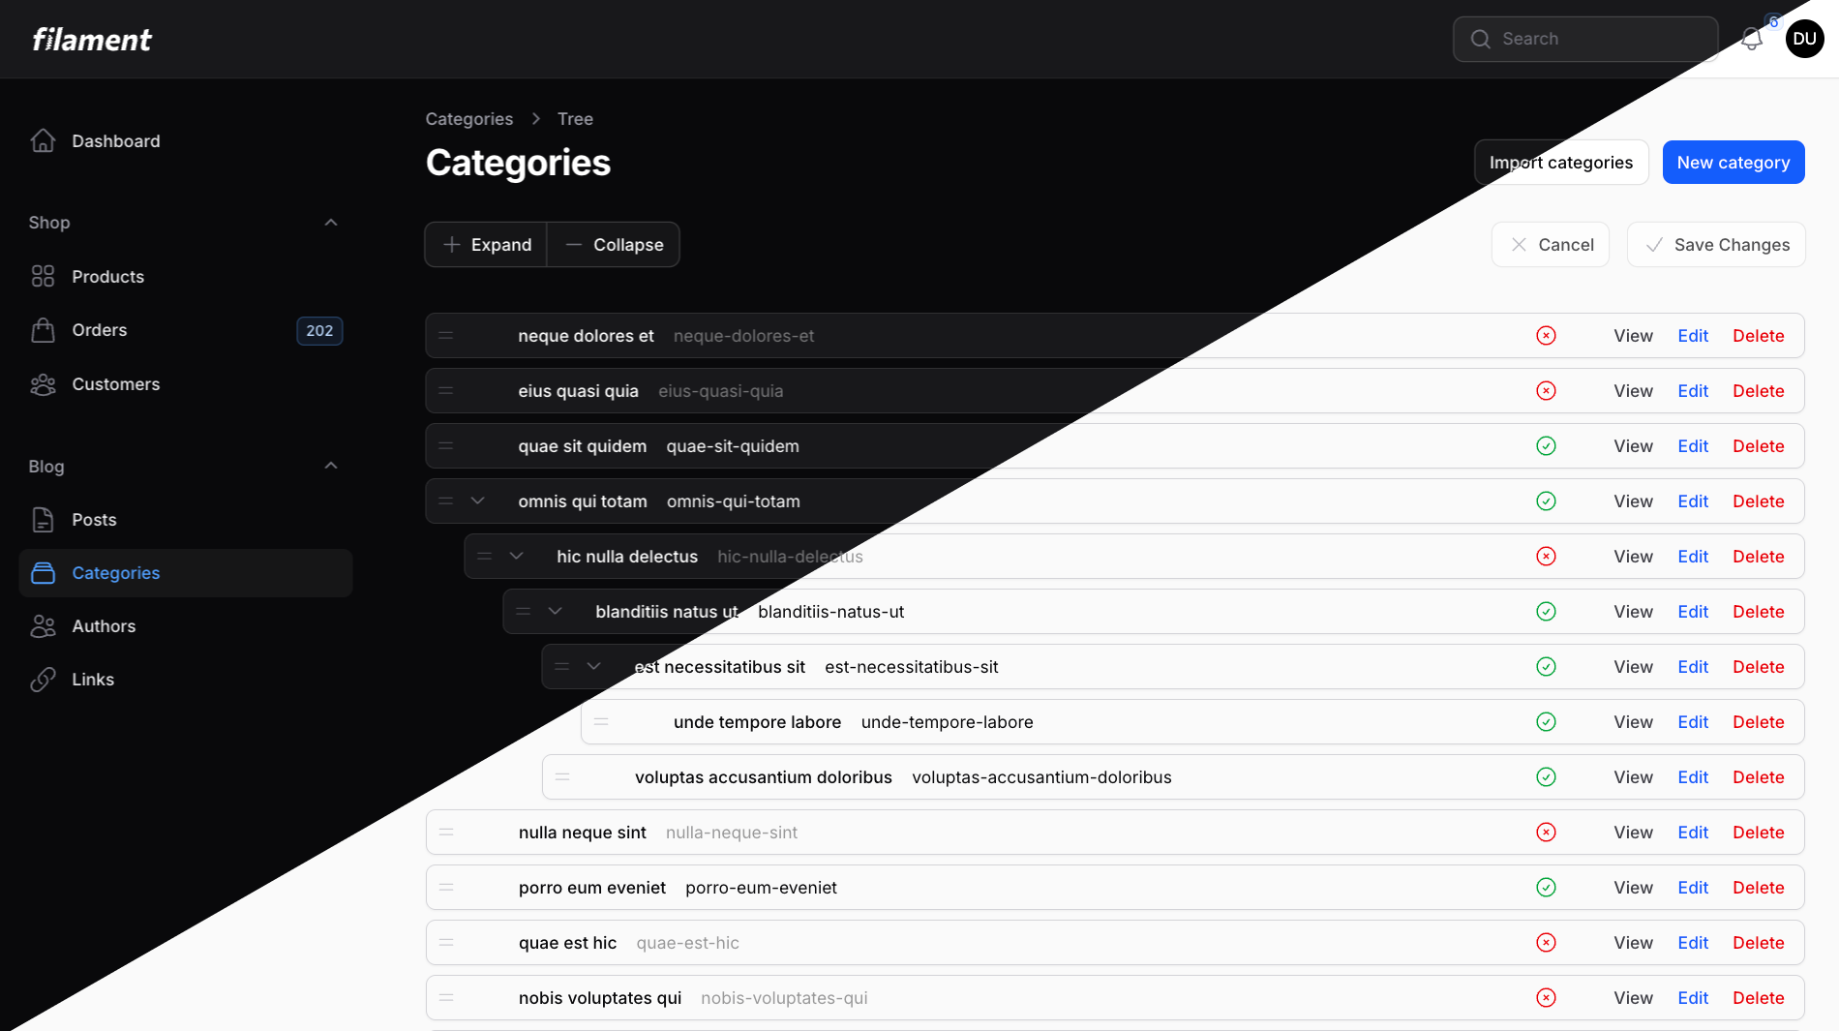
Task: Click the Customers sidebar icon
Action: click(x=43, y=384)
